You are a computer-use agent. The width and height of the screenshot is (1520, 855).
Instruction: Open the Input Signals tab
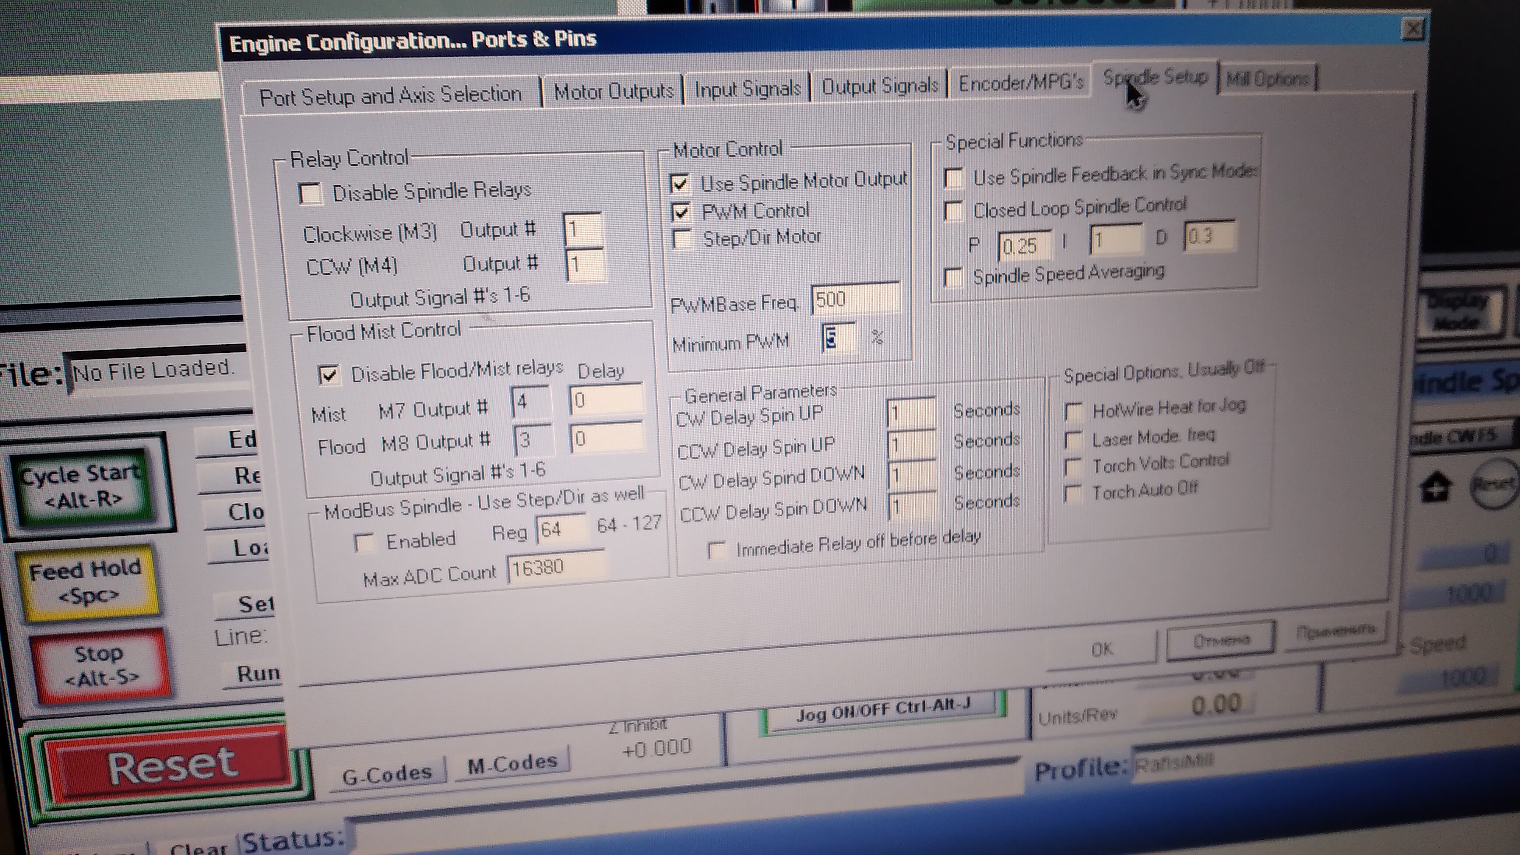[x=747, y=89]
